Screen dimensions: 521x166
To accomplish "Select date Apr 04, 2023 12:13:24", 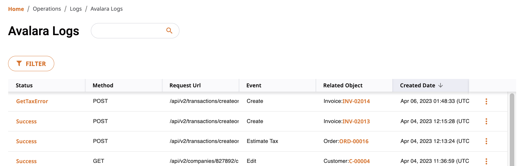I will (435, 141).
